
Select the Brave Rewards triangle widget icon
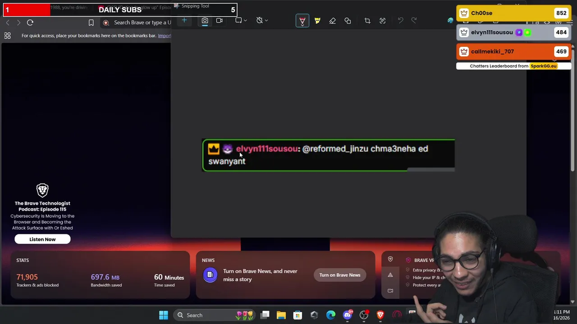tap(390, 275)
